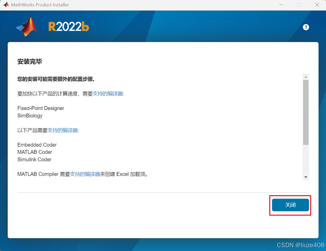Viewport: 326px width, 251px height.
Task: Select the MATLAB Coder product name
Action: pos(35,152)
